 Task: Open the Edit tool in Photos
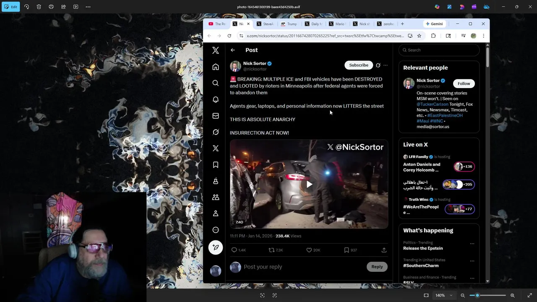point(11,7)
